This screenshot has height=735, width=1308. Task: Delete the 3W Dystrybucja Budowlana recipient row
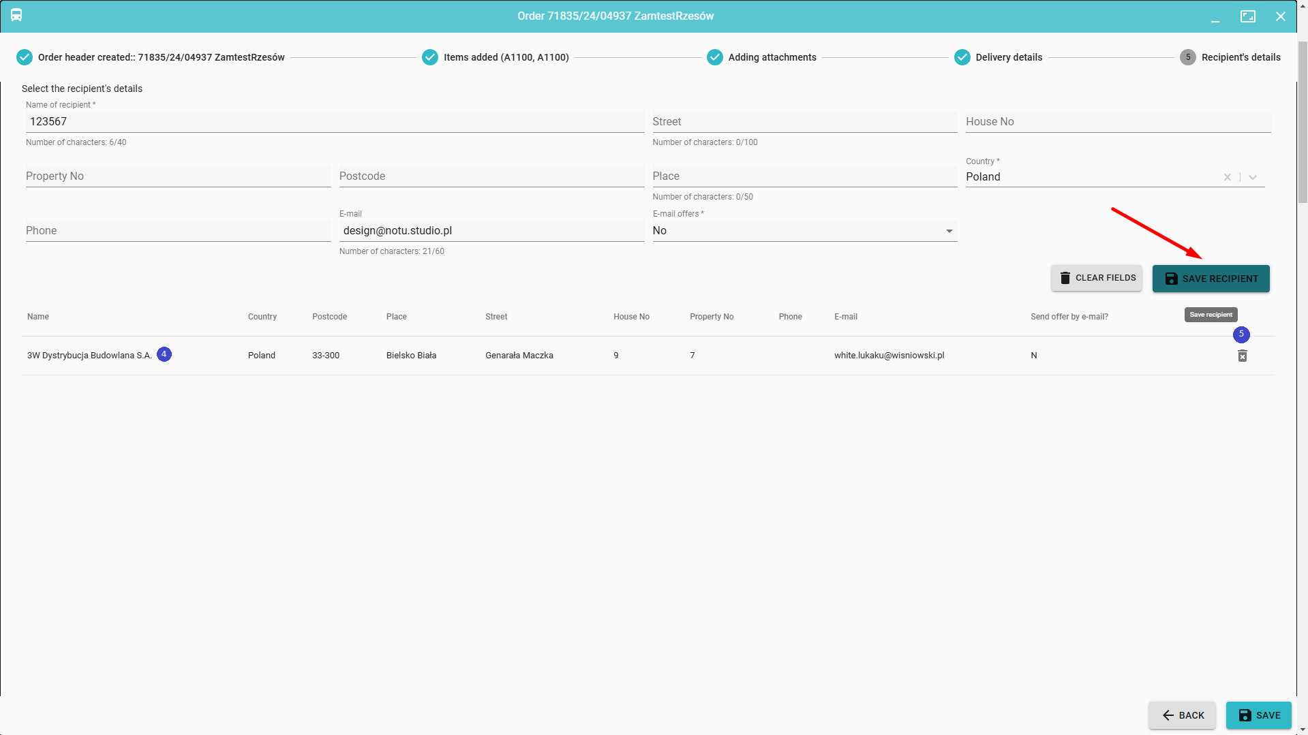coord(1242,356)
